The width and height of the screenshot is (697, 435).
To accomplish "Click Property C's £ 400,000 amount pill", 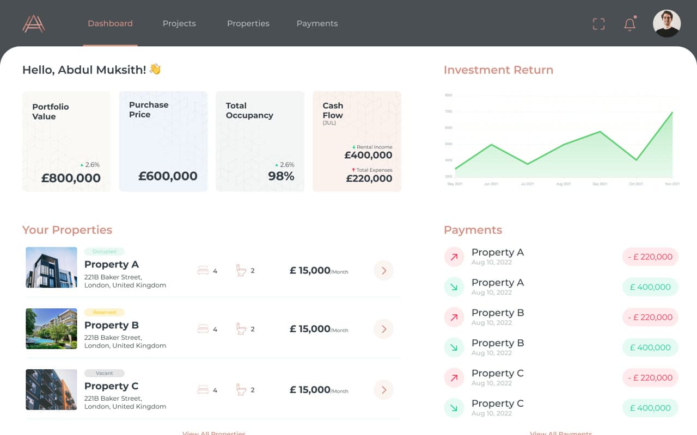I will (x=650, y=408).
